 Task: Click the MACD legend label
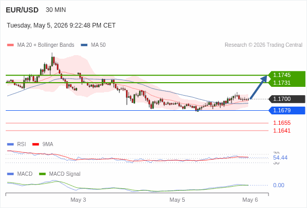tap(25, 174)
